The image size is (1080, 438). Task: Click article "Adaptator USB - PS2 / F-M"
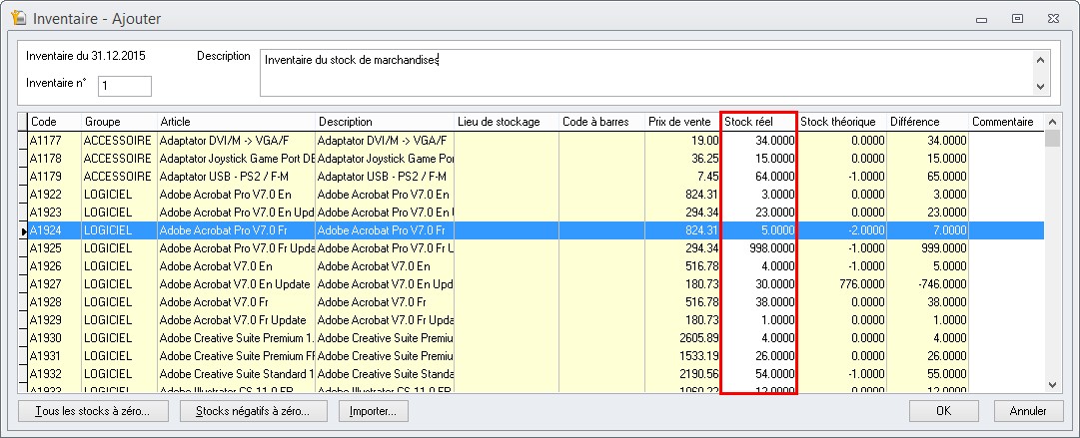[236, 176]
